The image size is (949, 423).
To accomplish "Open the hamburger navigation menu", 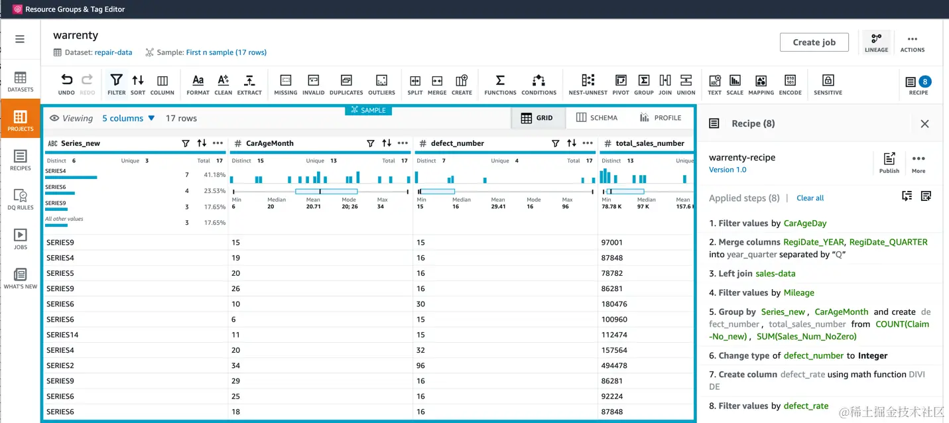I will pos(20,39).
